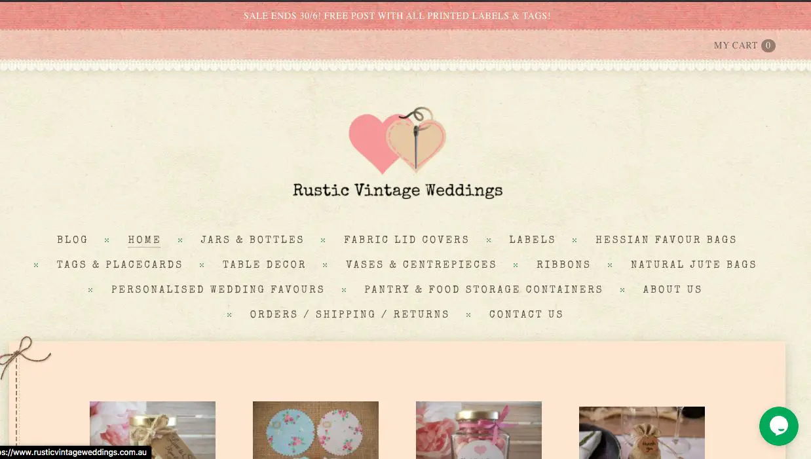Open Pantry & Food Storage Containers
Viewport: 811px width, 459px height.
coord(483,289)
